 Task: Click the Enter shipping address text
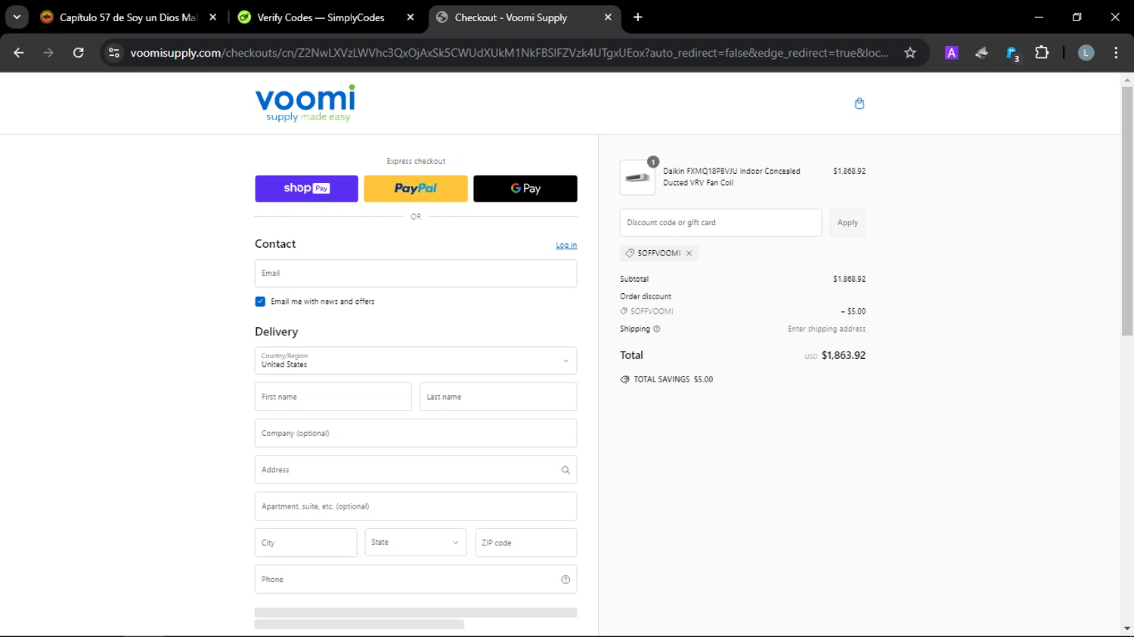click(826, 329)
